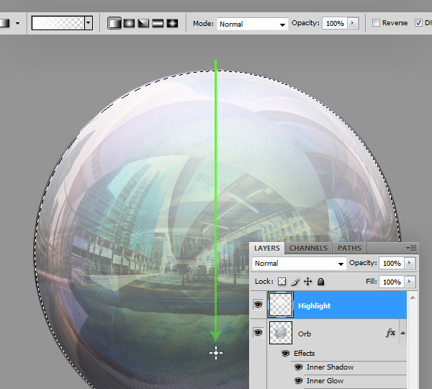Select the Radial Gradient style button
432x389 pixels.
coord(129,24)
